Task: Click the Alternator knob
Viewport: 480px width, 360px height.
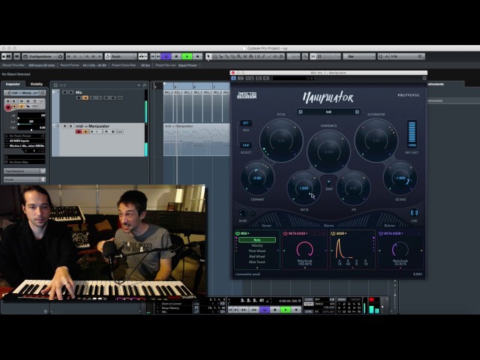Action: click(x=376, y=140)
